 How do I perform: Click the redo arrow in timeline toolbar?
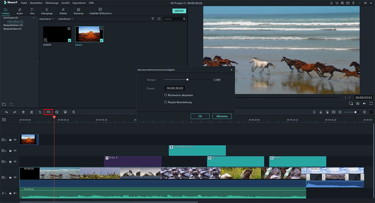tap(15, 112)
